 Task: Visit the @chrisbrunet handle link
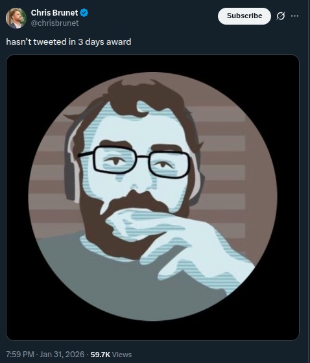[54, 23]
